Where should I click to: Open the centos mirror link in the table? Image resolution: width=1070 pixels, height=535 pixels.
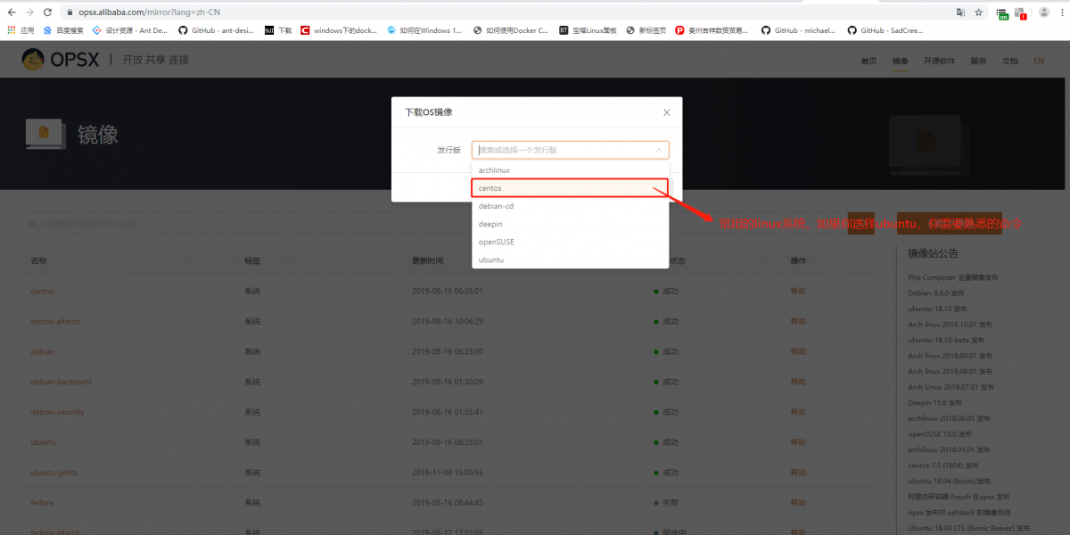[x=42, y=291]
